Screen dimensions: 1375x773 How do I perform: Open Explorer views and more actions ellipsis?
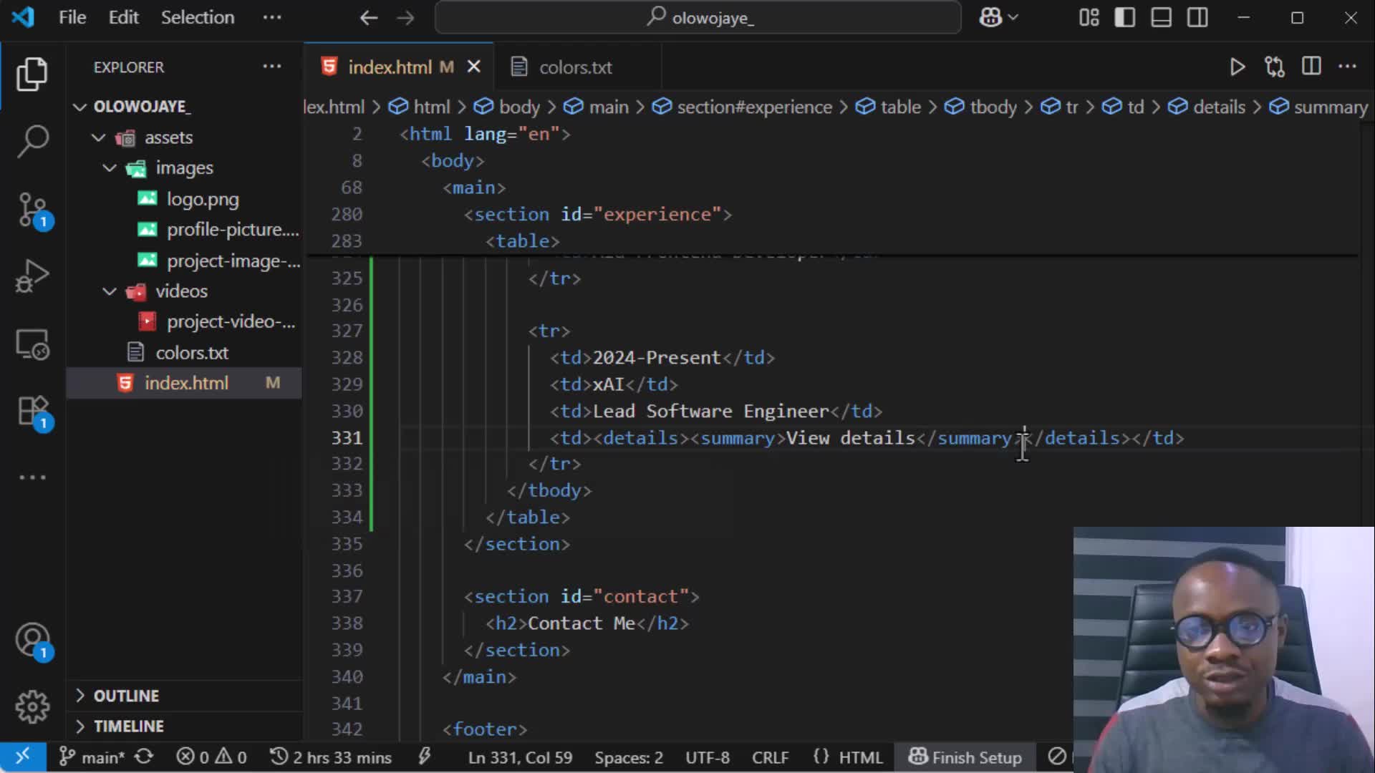[271, 66]
